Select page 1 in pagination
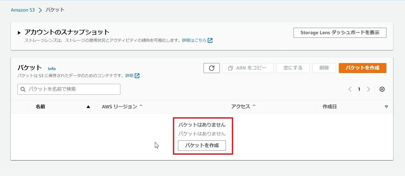405x176 pixels. (x=359, y=89)
